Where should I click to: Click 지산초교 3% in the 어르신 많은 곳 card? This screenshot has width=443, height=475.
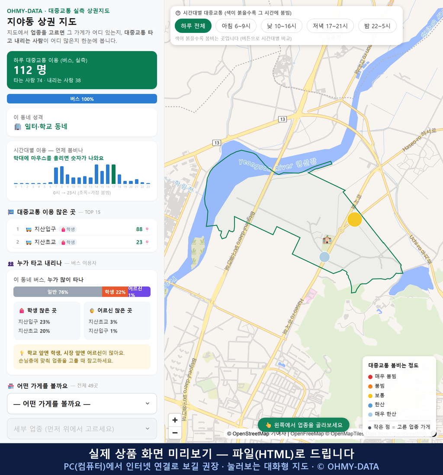pyautogui.click(x=103, y=322)
